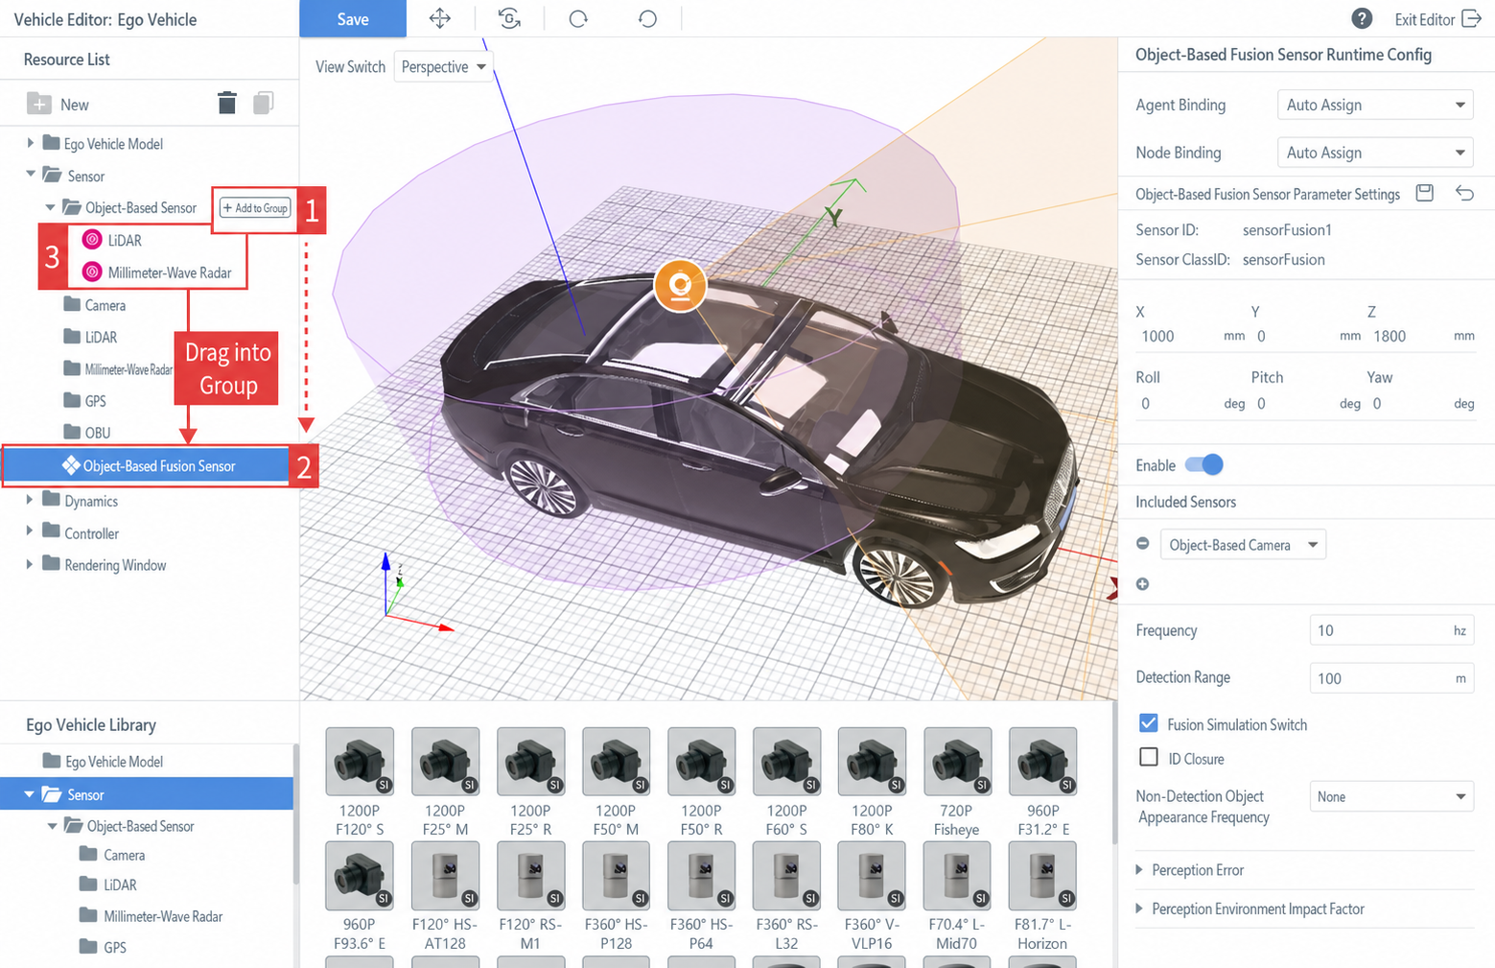1495x968 pixels.
Task: Click the help question mark icon
Action: pyautogui.click(x=1362, y=19)
